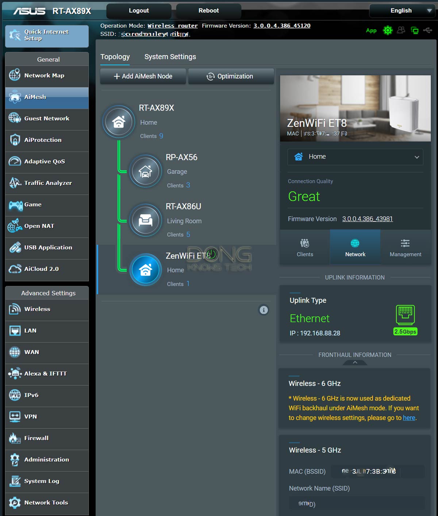Click the topology info icon
The image size is (438, 516).
[264, 310]
